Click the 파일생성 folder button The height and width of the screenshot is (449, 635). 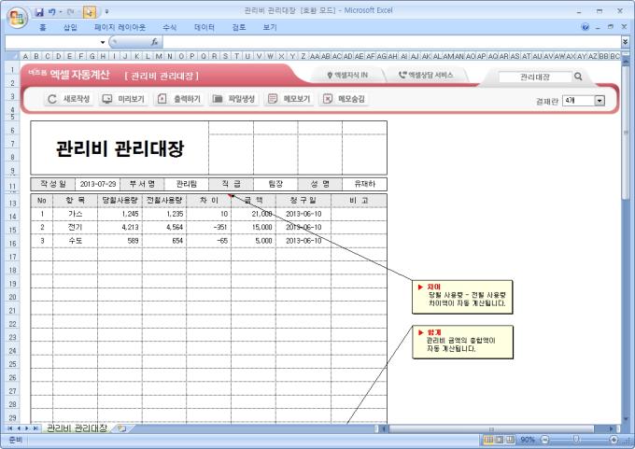(x=234, y=99)
